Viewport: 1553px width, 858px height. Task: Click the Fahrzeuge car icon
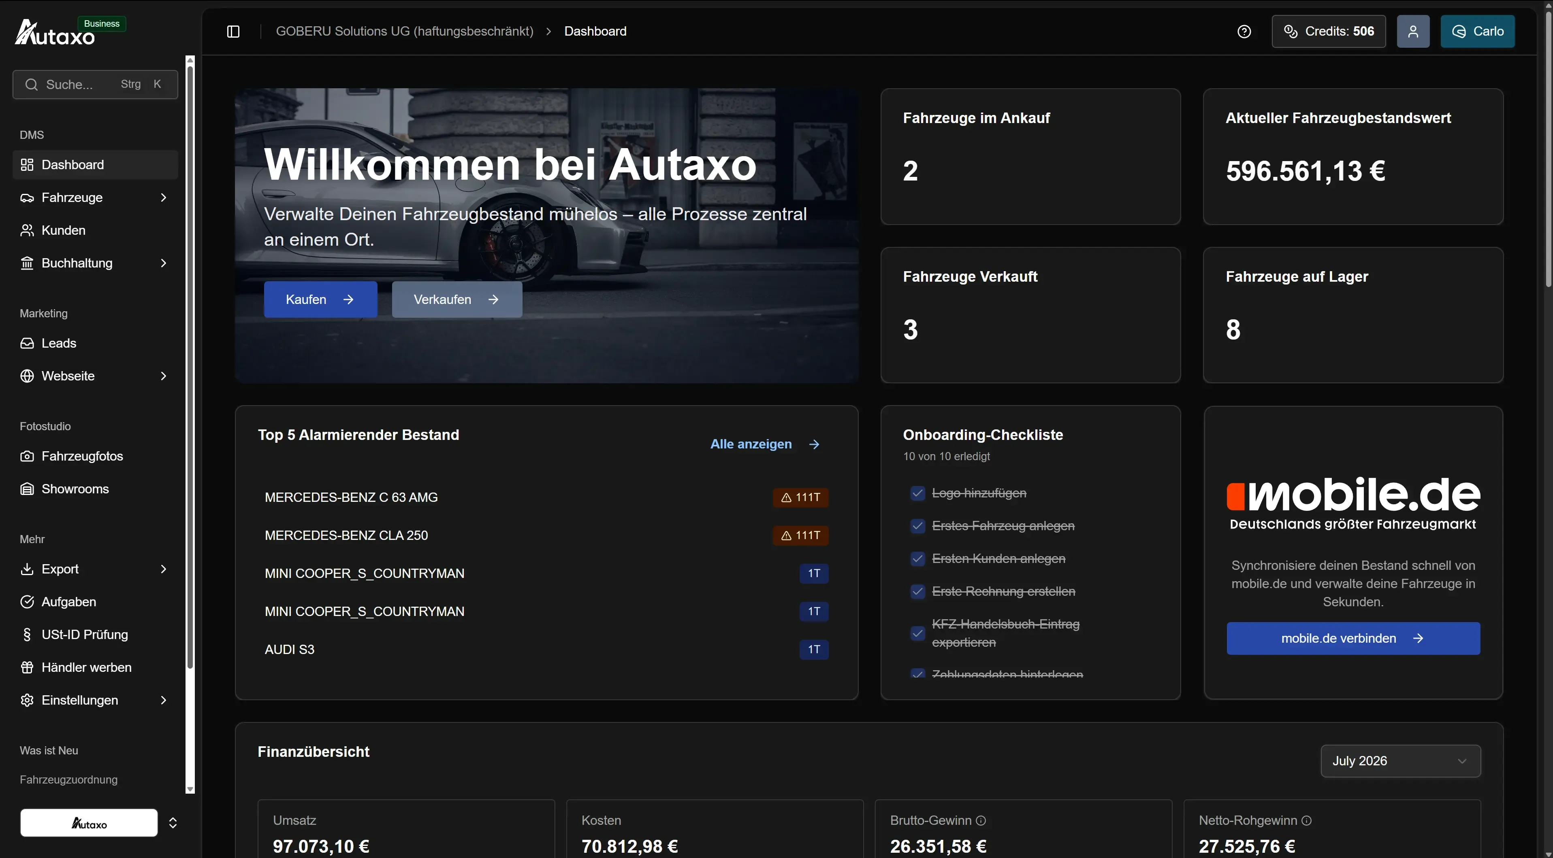click(27, 198)
